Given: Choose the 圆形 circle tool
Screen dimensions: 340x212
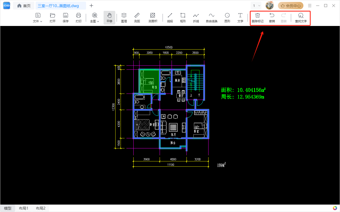Looking at the screenshot, I should click(x=227, y=18).
